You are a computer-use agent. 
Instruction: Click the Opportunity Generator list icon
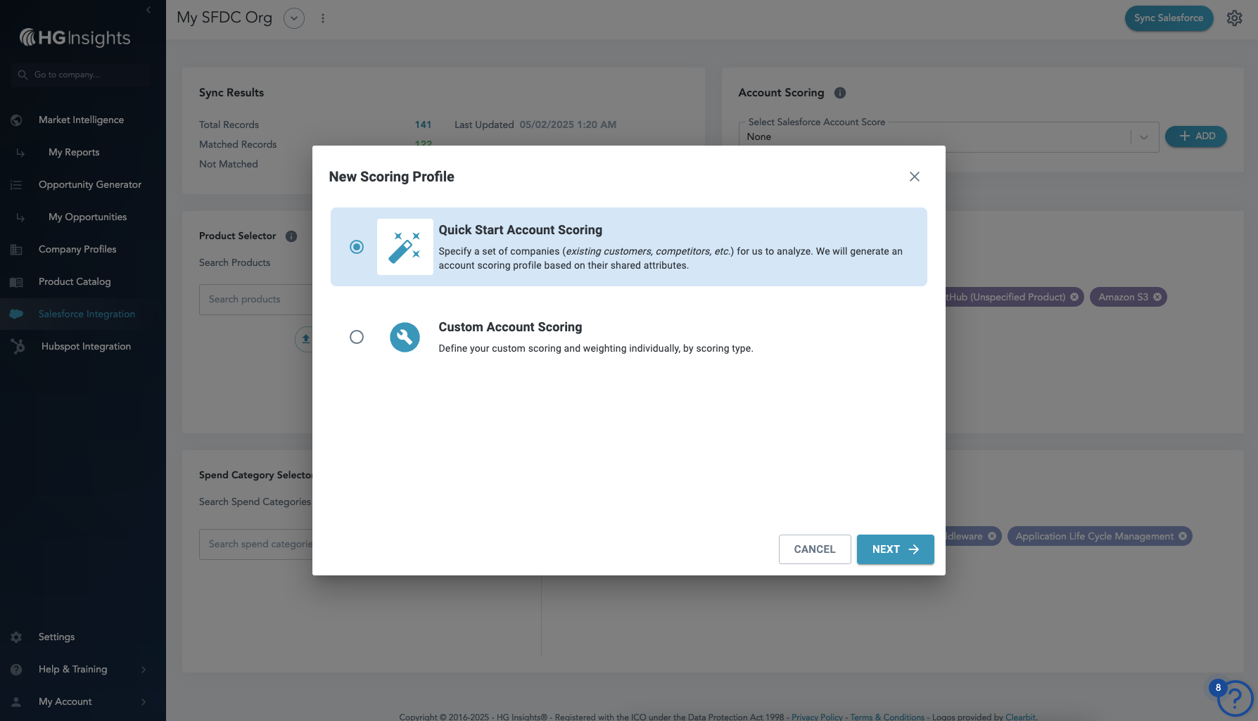16,185
